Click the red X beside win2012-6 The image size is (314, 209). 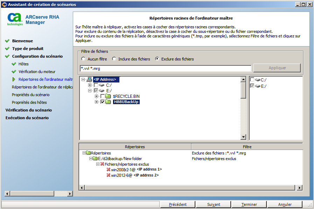coord(109,175)
